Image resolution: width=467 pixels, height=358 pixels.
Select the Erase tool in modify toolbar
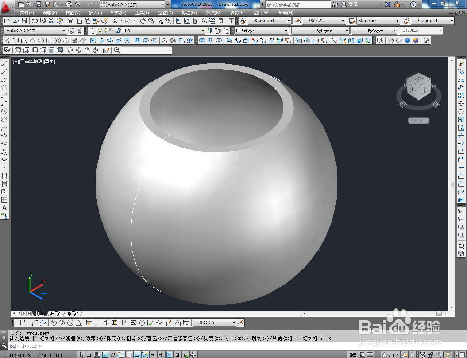(x=461, y=63)
